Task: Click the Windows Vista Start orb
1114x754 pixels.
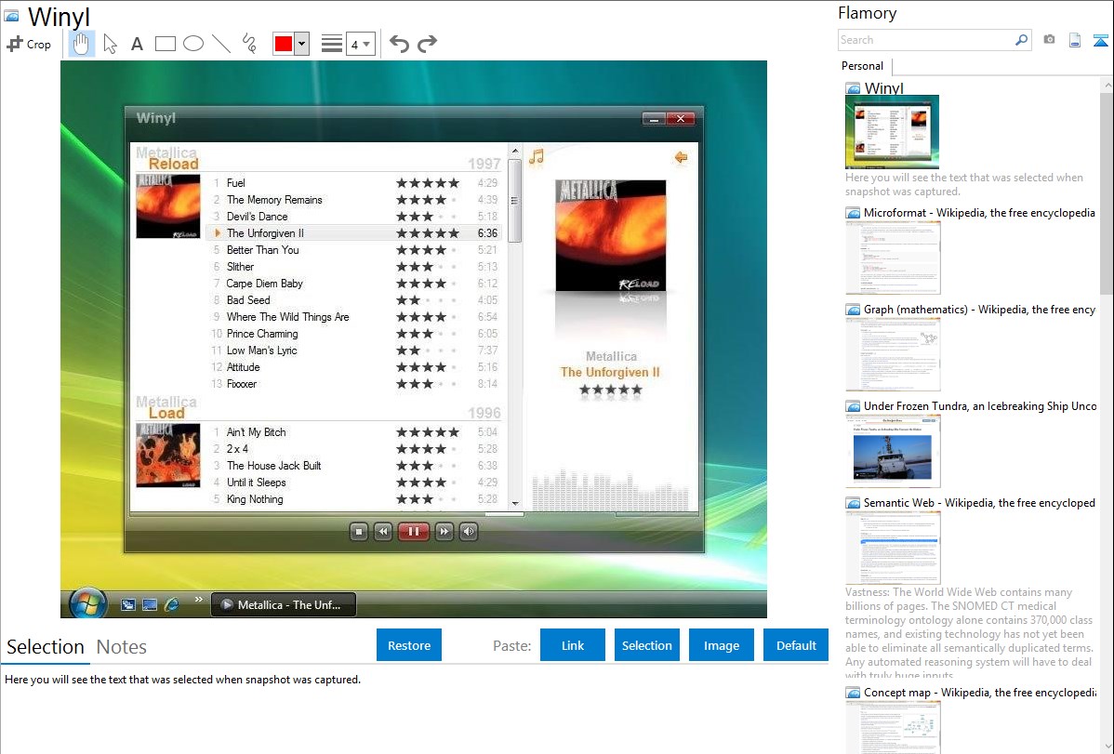Action: (x=88, y=604)
